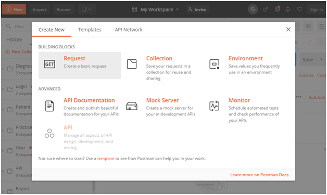
Task: Click the API hexagons icon
Action: (49, 133)
